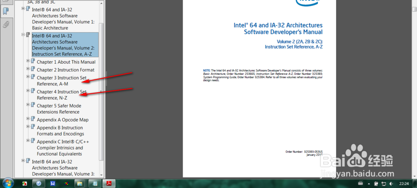
Task: Click bookmark icon beside Chapter 4 Instruction Set Reference
Action: click(x=33, y=91)
